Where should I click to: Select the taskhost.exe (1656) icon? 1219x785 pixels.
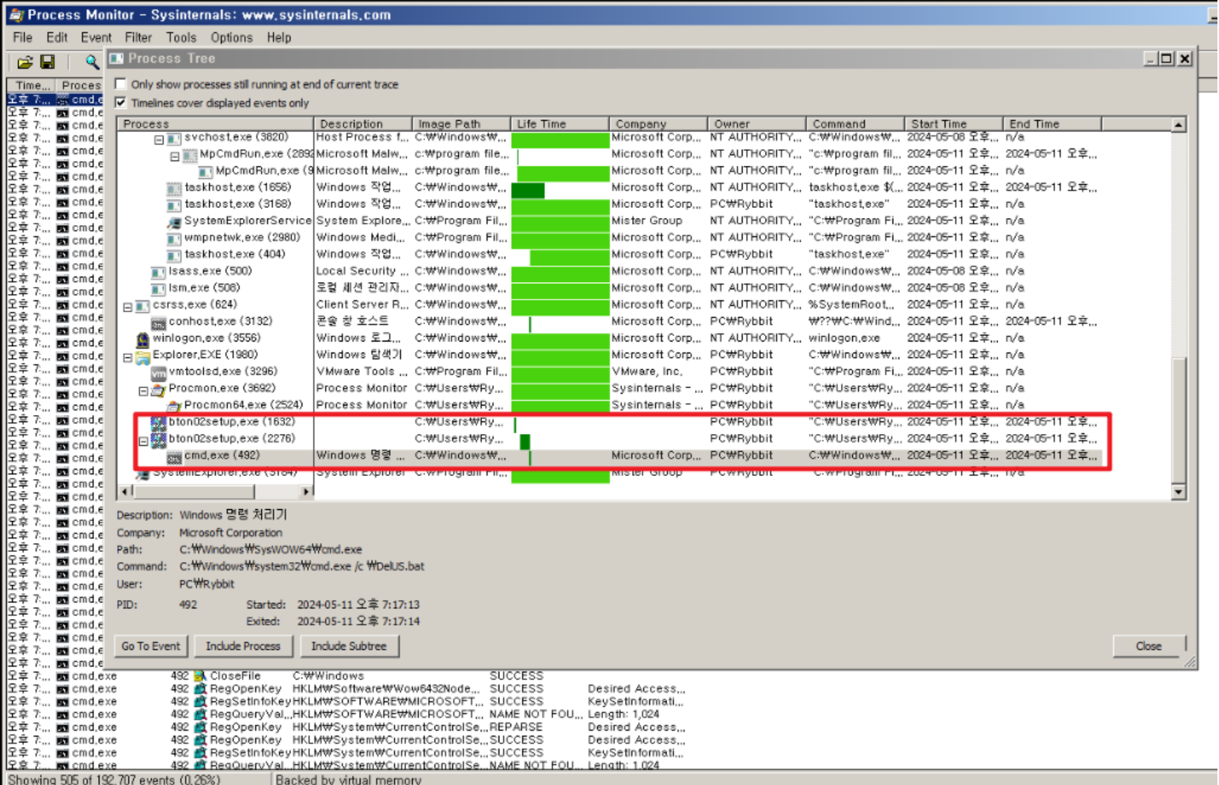(x=174, y=188)
